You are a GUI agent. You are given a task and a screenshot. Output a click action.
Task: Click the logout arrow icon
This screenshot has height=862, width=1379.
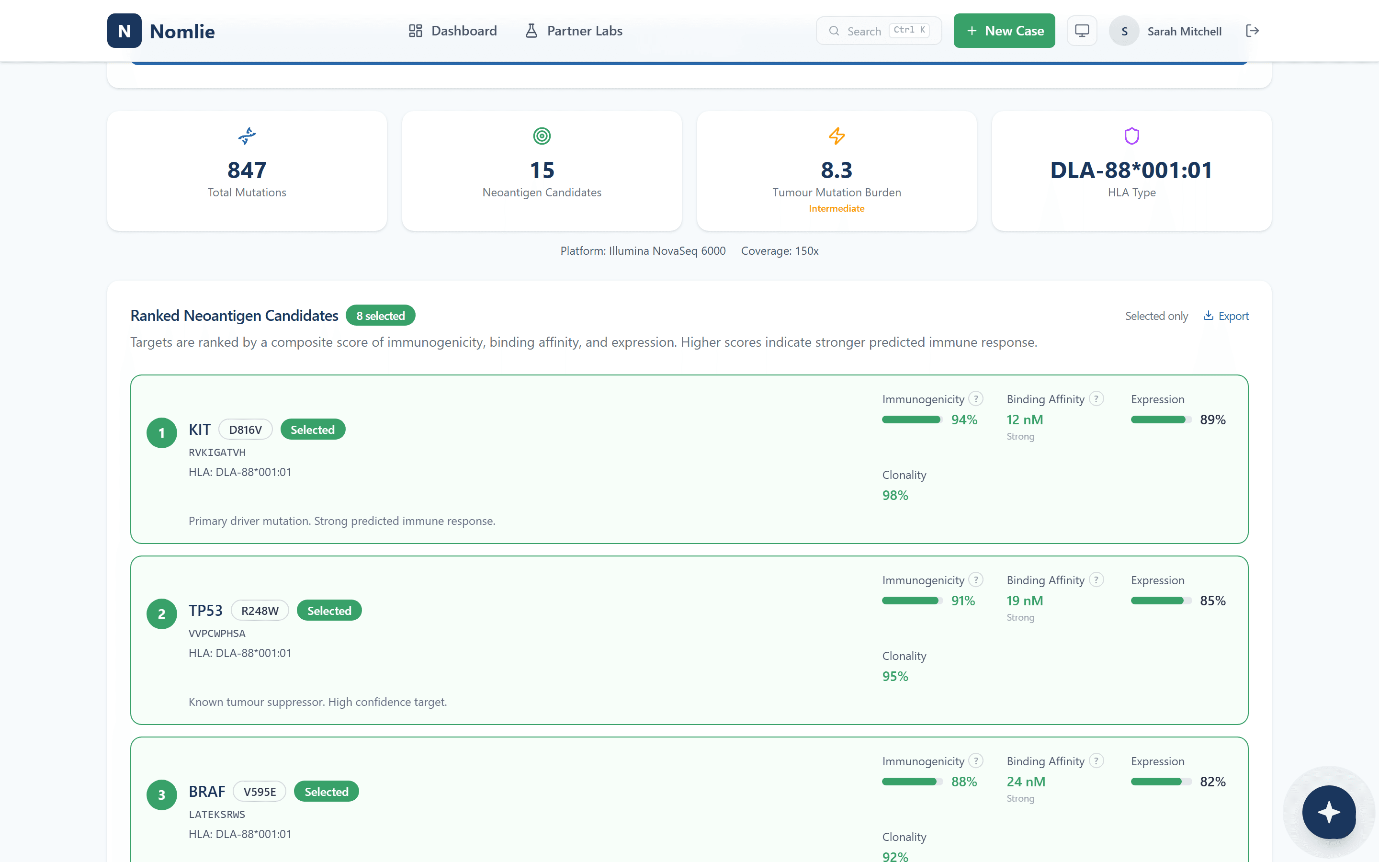pyautogui.click(x=1252, y=31)
